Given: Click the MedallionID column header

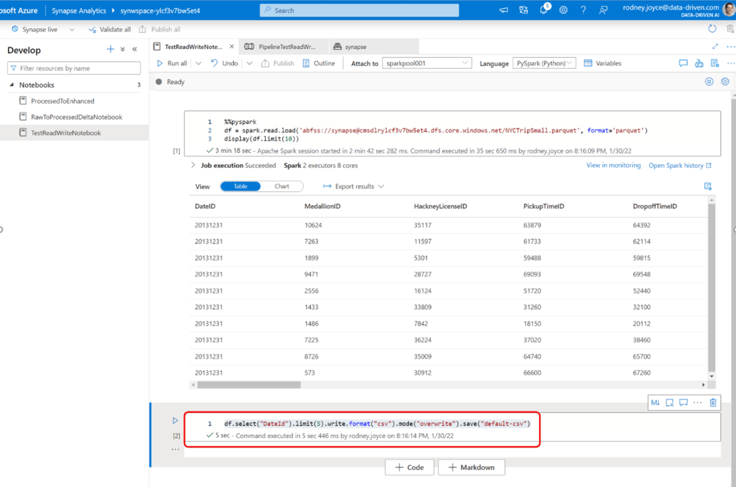Looking at the screenshot, I should pyautogui.click(x=322, y=206).
